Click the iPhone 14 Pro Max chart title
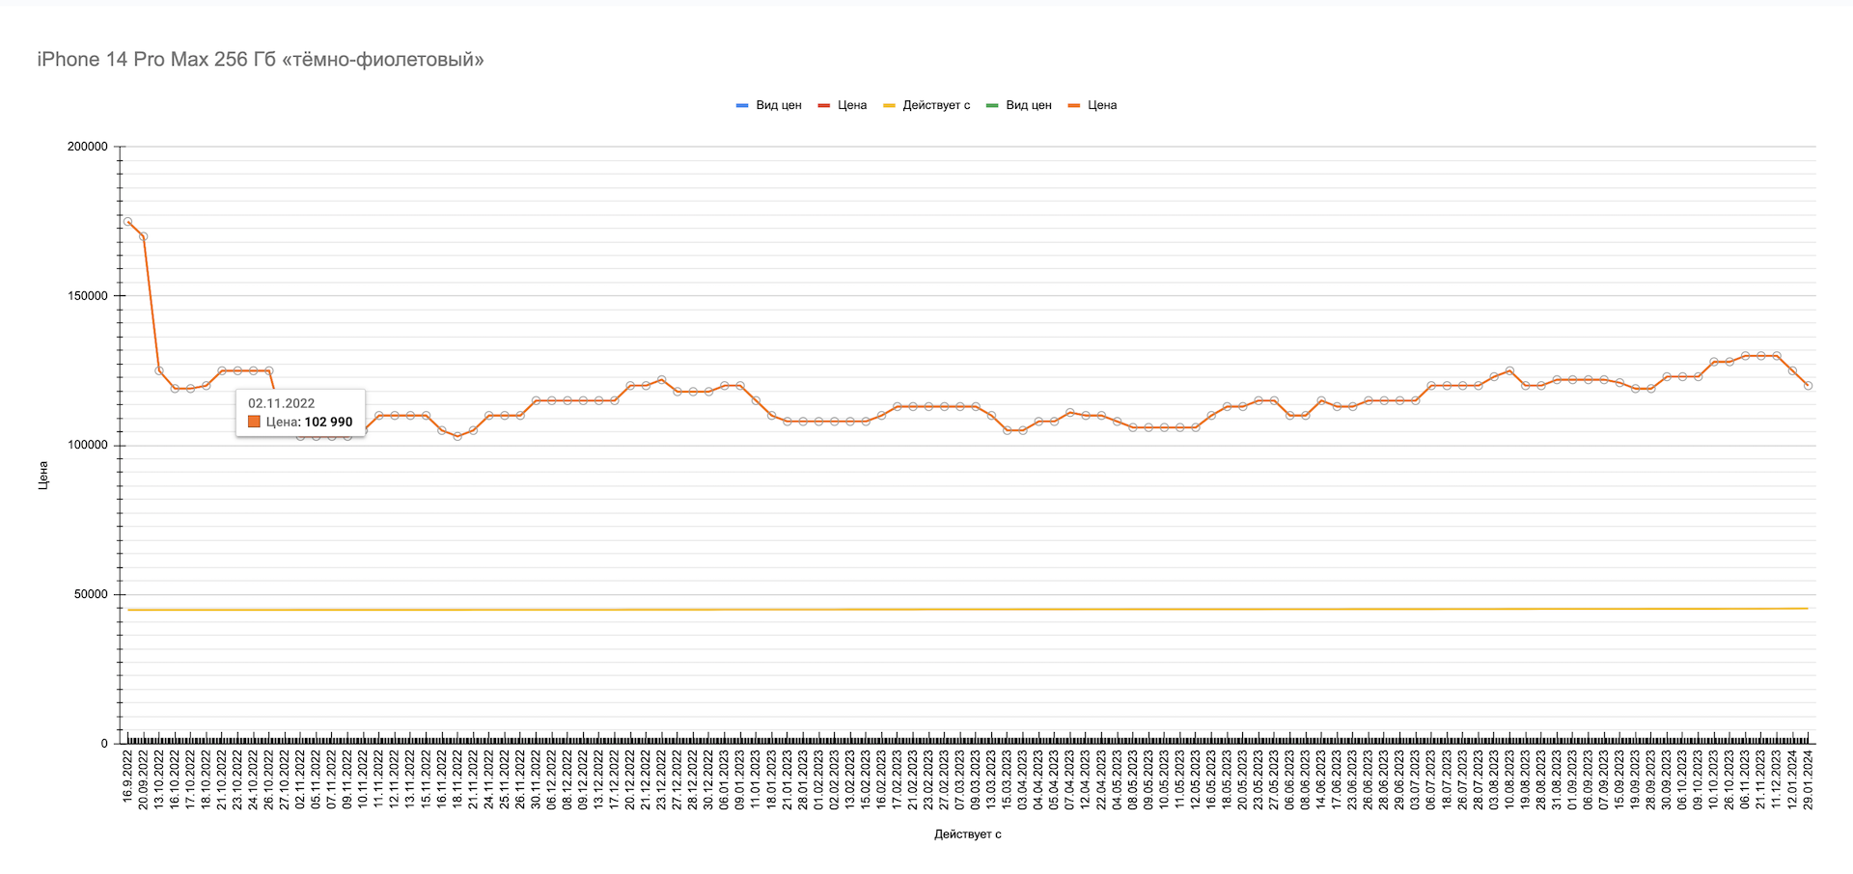The height and width of the screenshot is (874, 1853). pyautogui.click(x=261, y=60)
